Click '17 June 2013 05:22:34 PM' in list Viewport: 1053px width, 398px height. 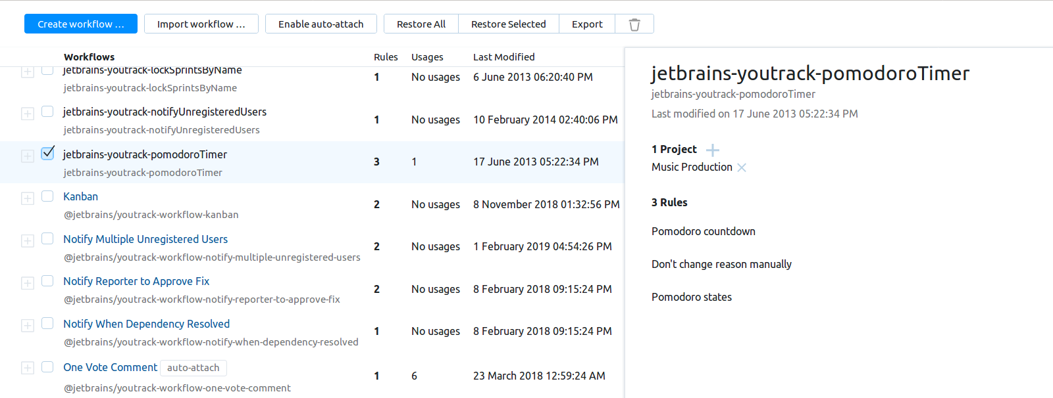coord(536,162)
